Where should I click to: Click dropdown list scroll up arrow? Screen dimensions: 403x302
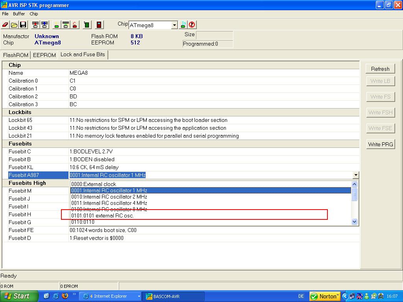355,184
